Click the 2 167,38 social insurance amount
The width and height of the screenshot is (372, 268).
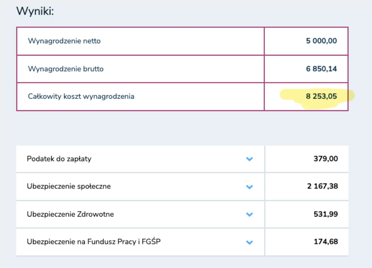[x=322, y=186]
